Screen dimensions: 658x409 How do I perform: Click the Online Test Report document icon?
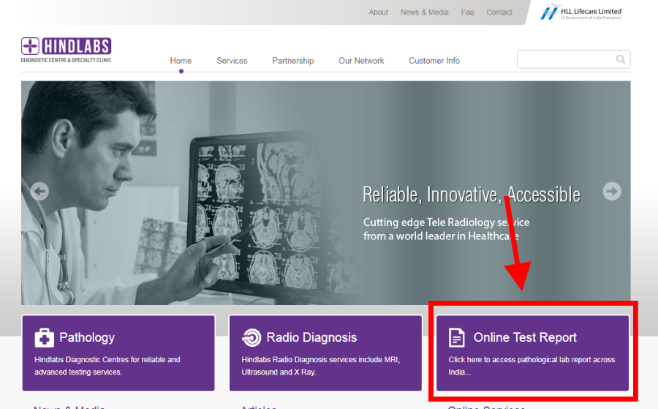click(456, 337)
